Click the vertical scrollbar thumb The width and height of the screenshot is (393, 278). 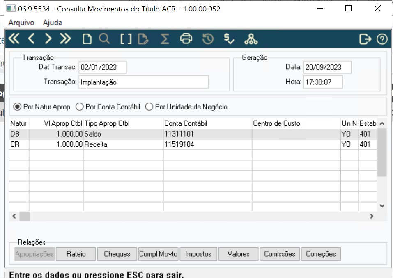click(382, 153)
